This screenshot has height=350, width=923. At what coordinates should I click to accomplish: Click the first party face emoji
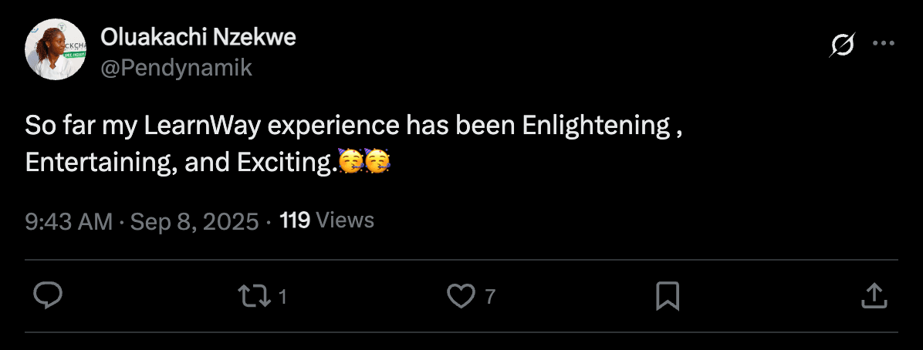coord(351,162)
